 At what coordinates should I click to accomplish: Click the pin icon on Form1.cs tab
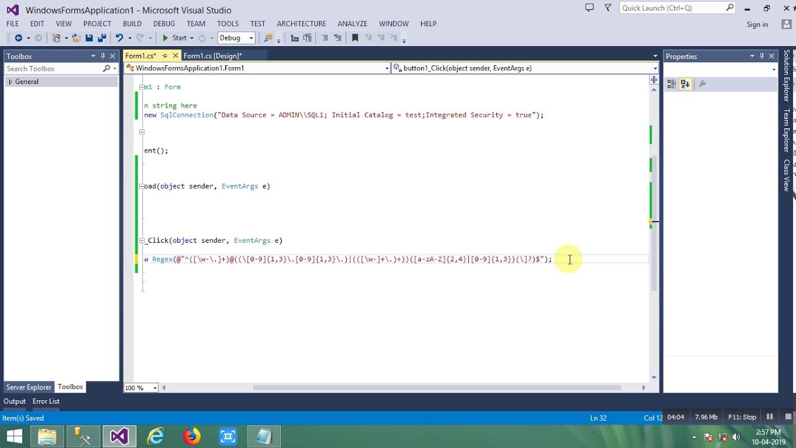[x=165, y=56]
